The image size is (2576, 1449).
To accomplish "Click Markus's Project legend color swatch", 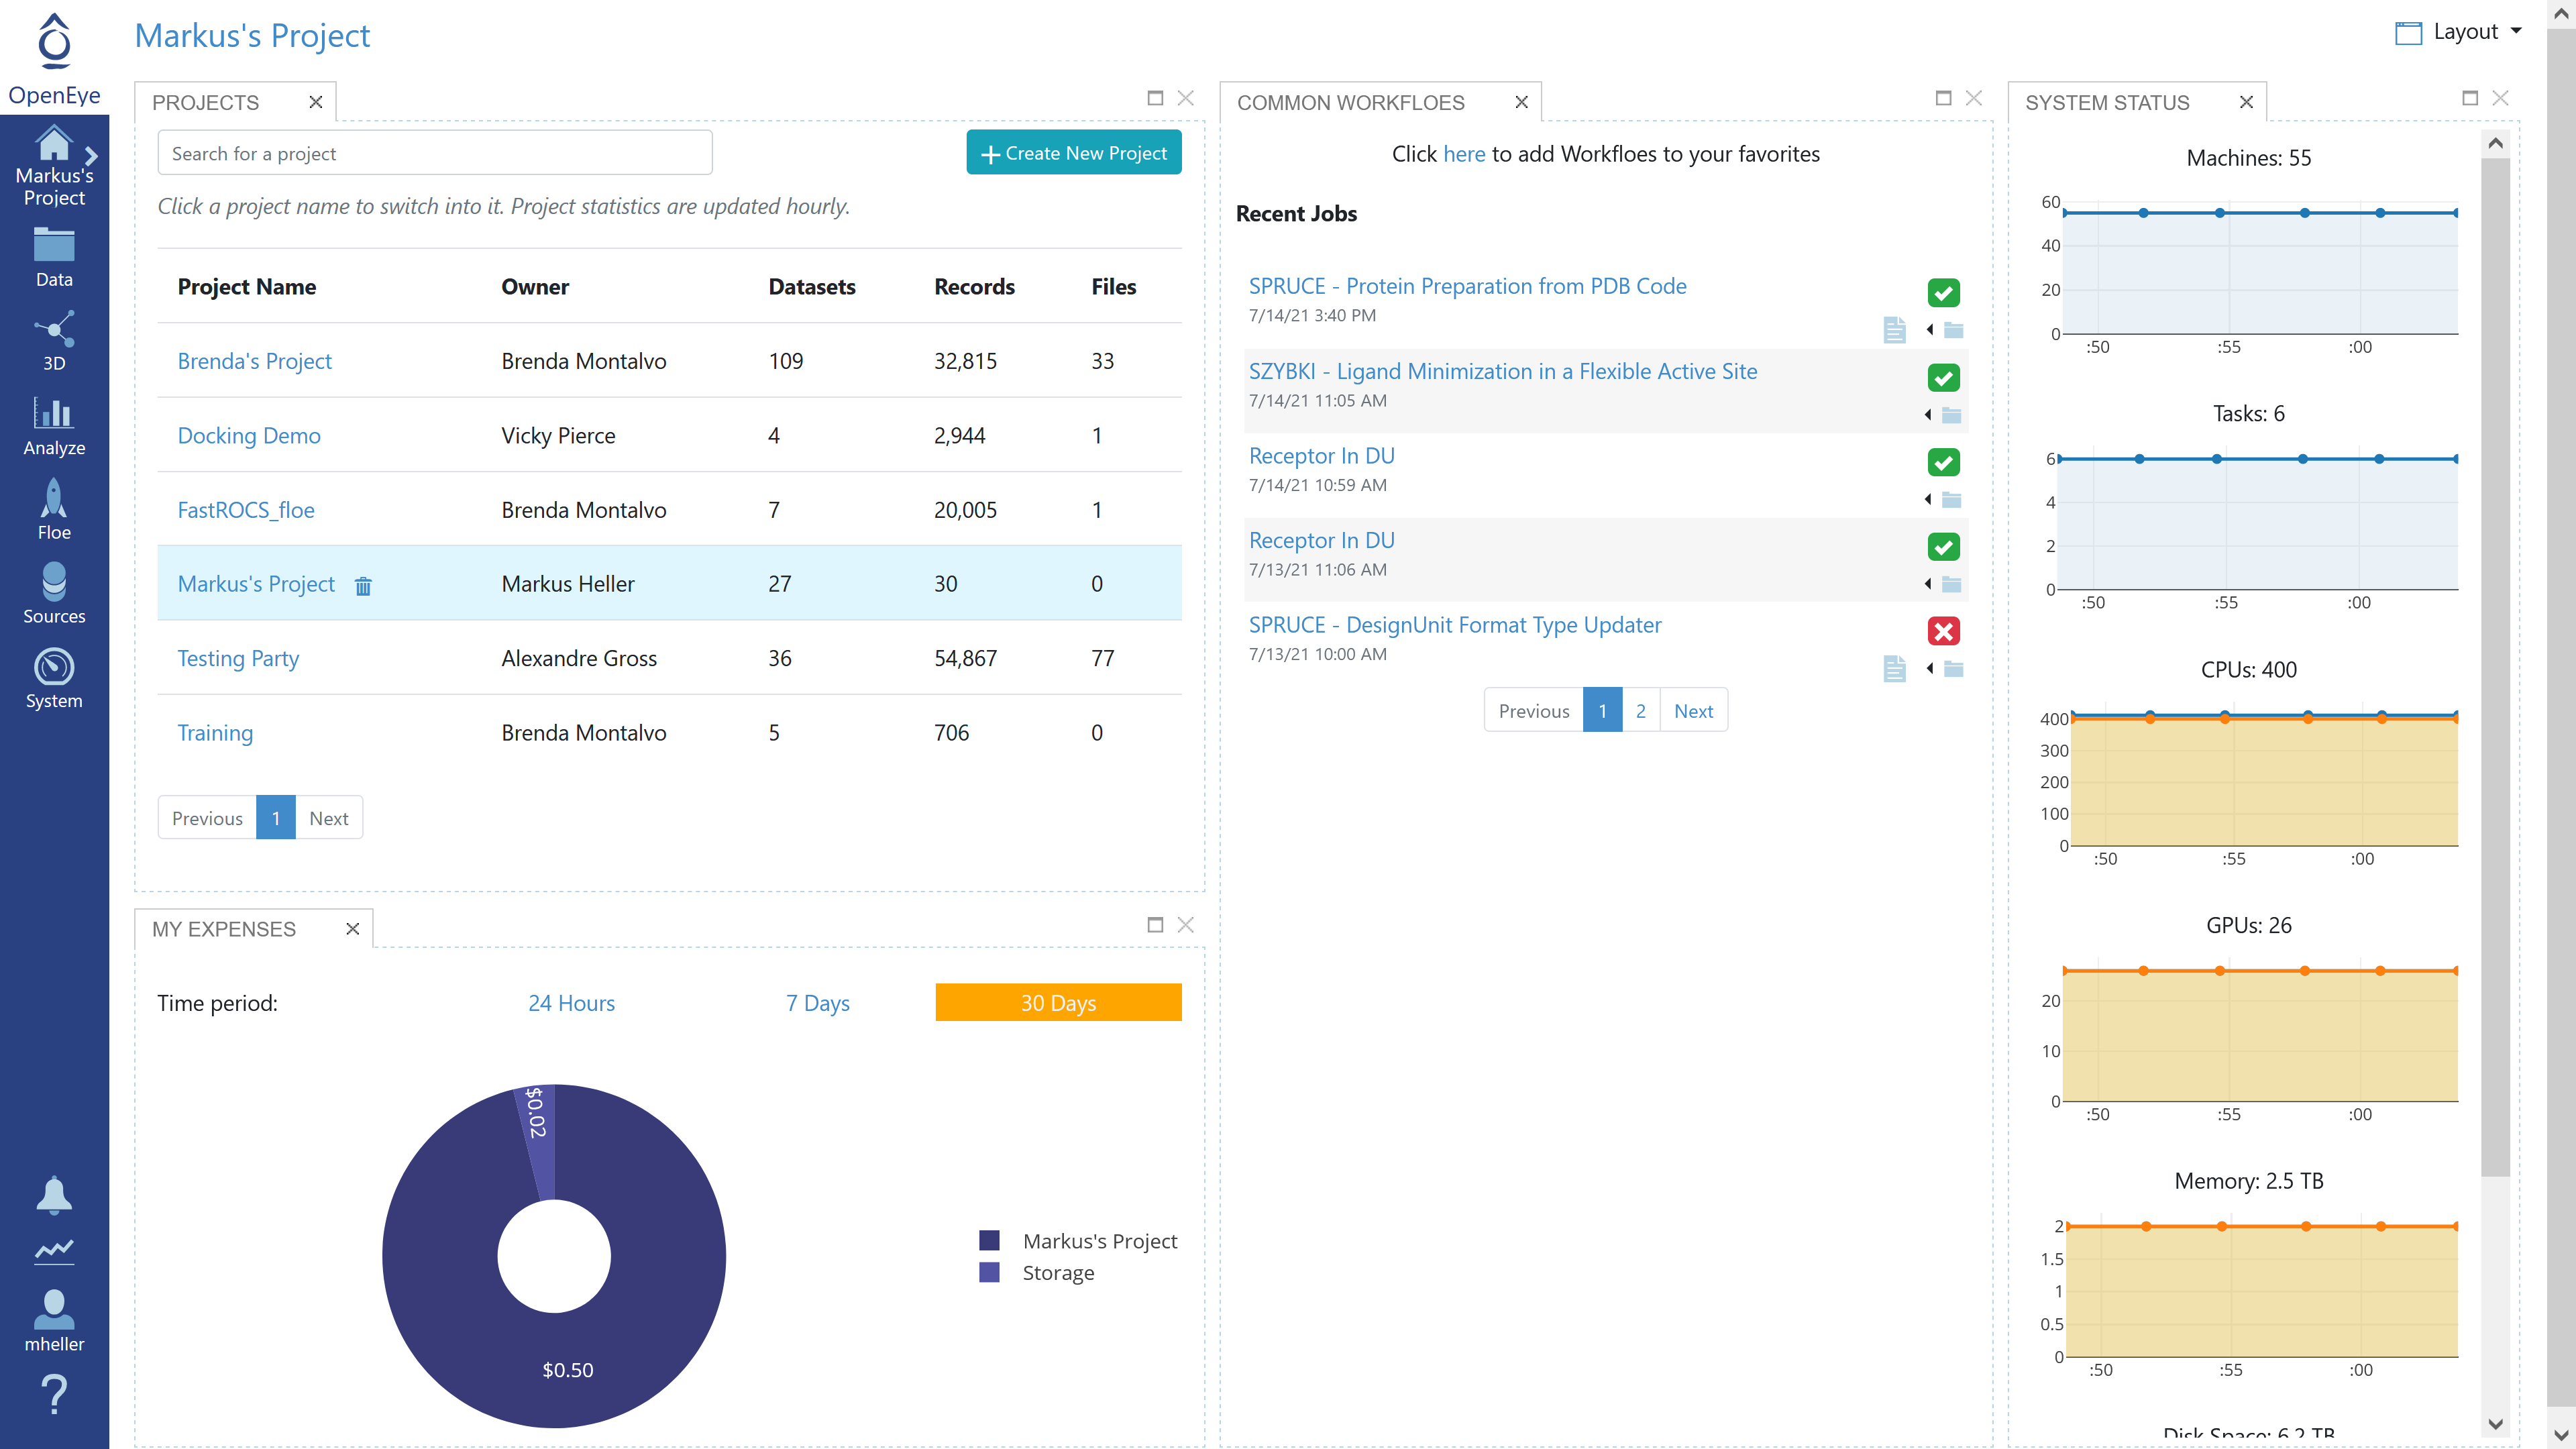I will (989, 1241).
